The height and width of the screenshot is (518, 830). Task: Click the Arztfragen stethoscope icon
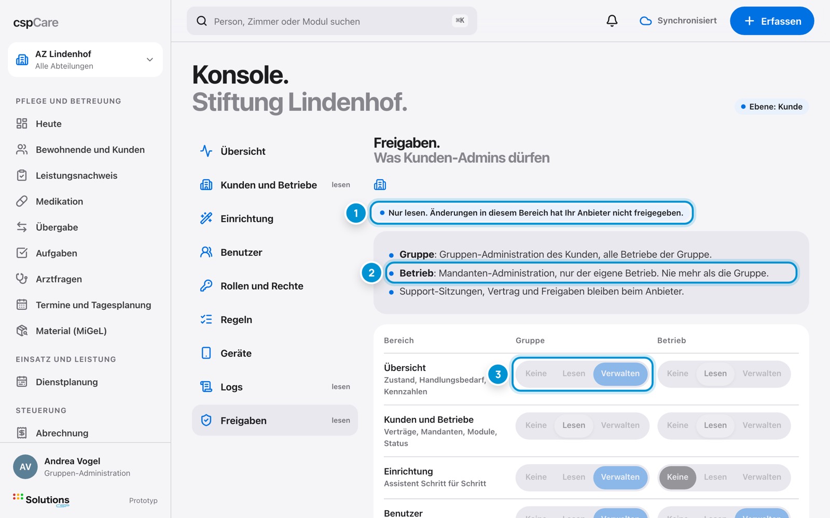coord(22,279)
